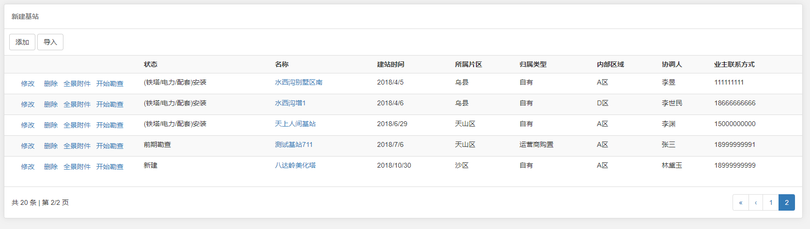This screenshot has height=229, width=810.
Task: Select page 2 in pagination
Action: click(787, 202)
